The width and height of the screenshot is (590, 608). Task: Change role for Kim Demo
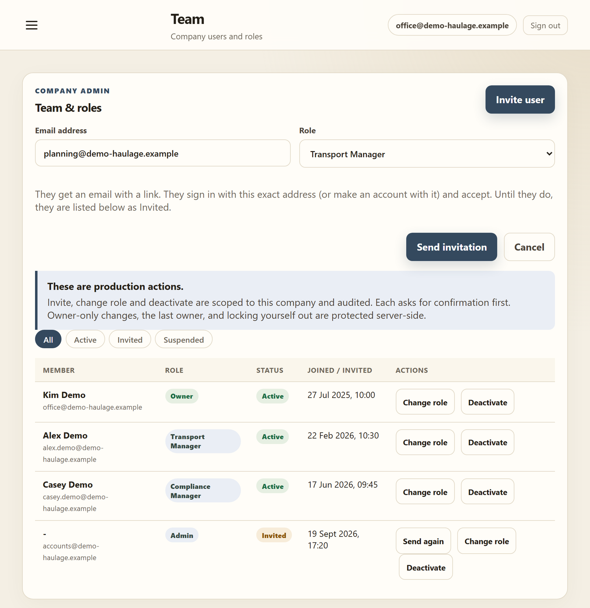425,402
